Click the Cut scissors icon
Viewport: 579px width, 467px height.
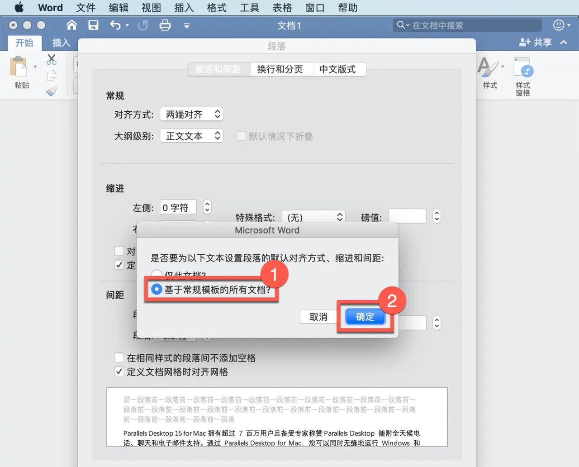(52, 59)
